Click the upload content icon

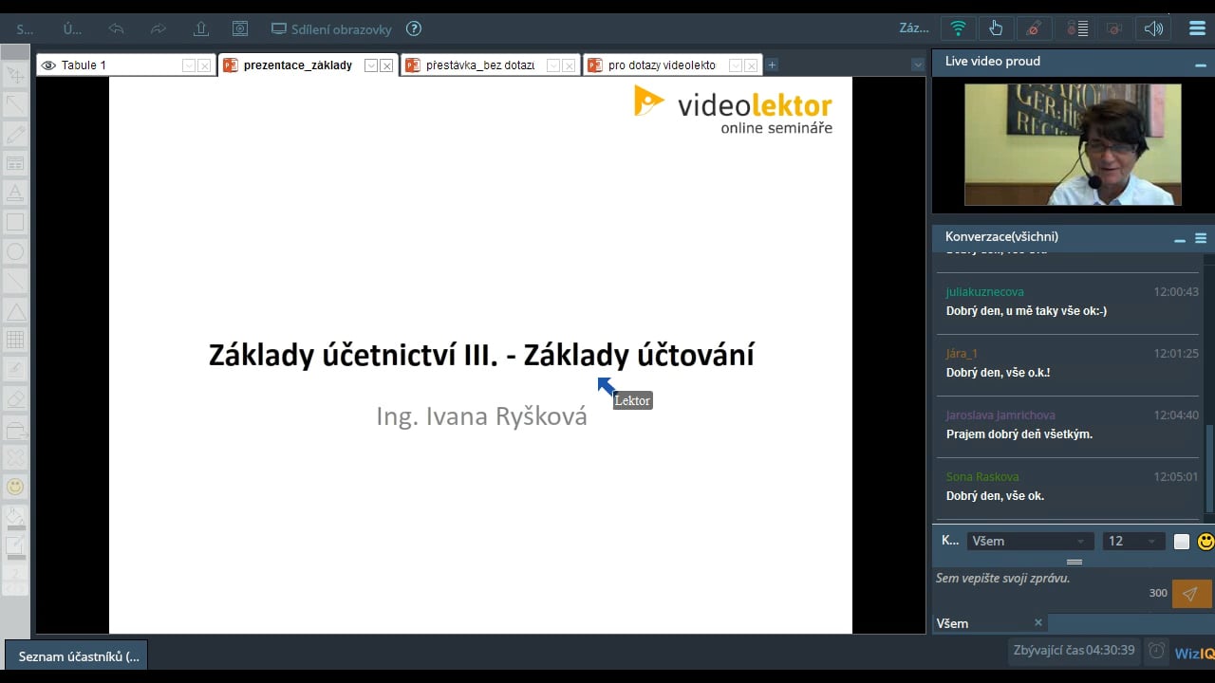(x=200, y=28)
